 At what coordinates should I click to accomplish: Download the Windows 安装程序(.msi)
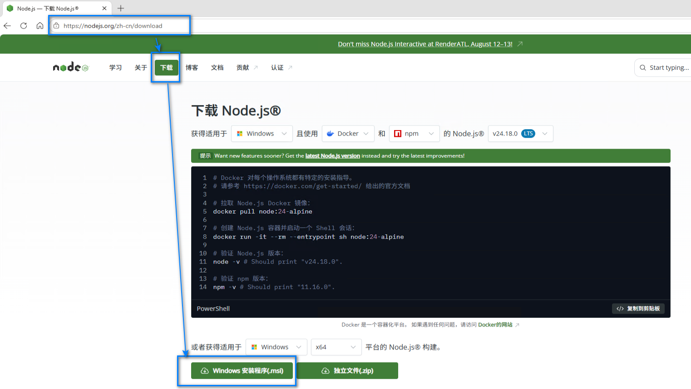[242, 371]
